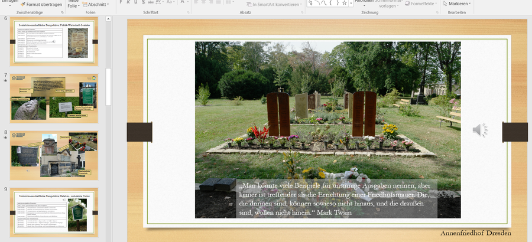
Task: Open the Schnellformatvorlagen quick styles menu
Action: coord(388,4)
